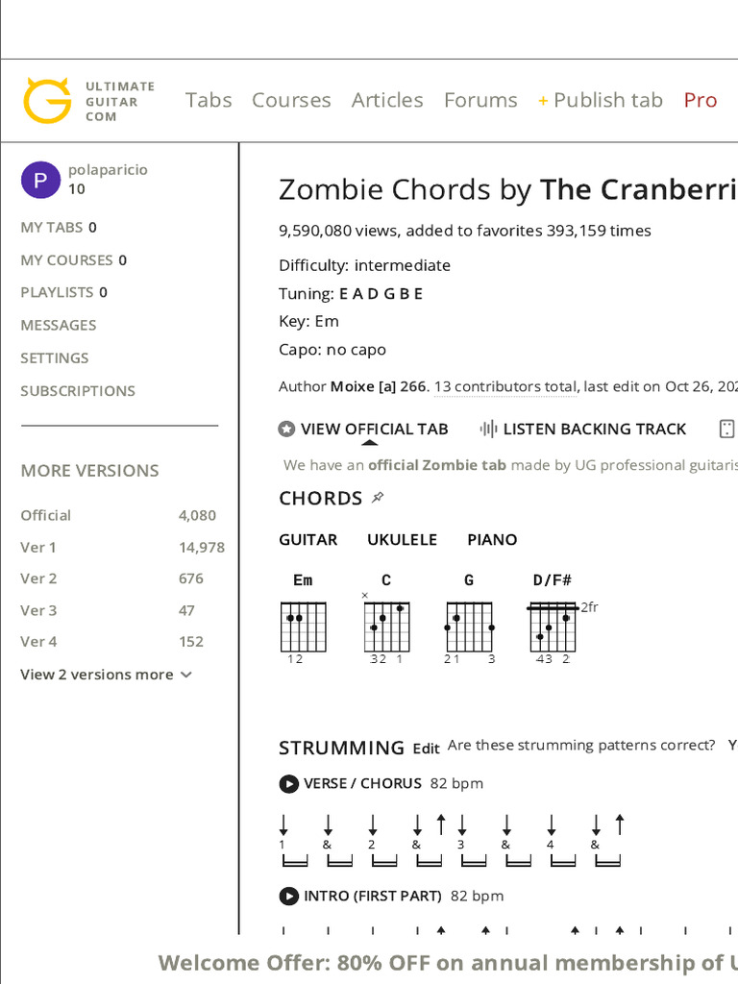Open Ver 1 in More Versions
The image size is (738, 984).
tap(38, 548)
